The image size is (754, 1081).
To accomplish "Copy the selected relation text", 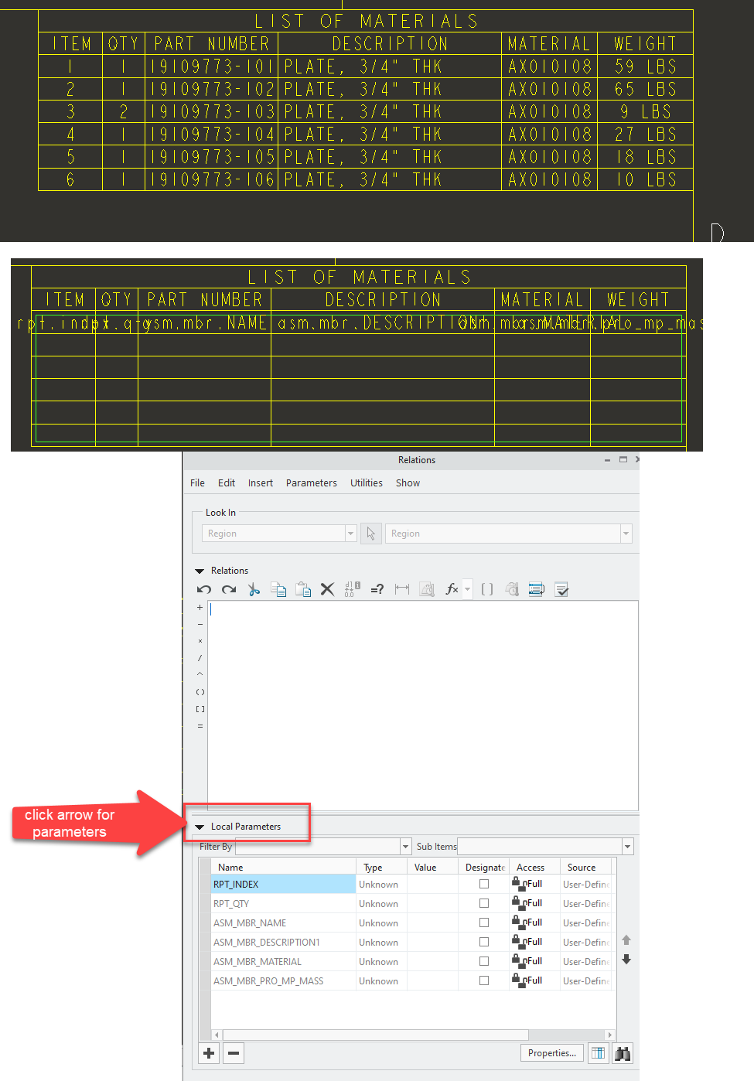I will pos(278,589).
